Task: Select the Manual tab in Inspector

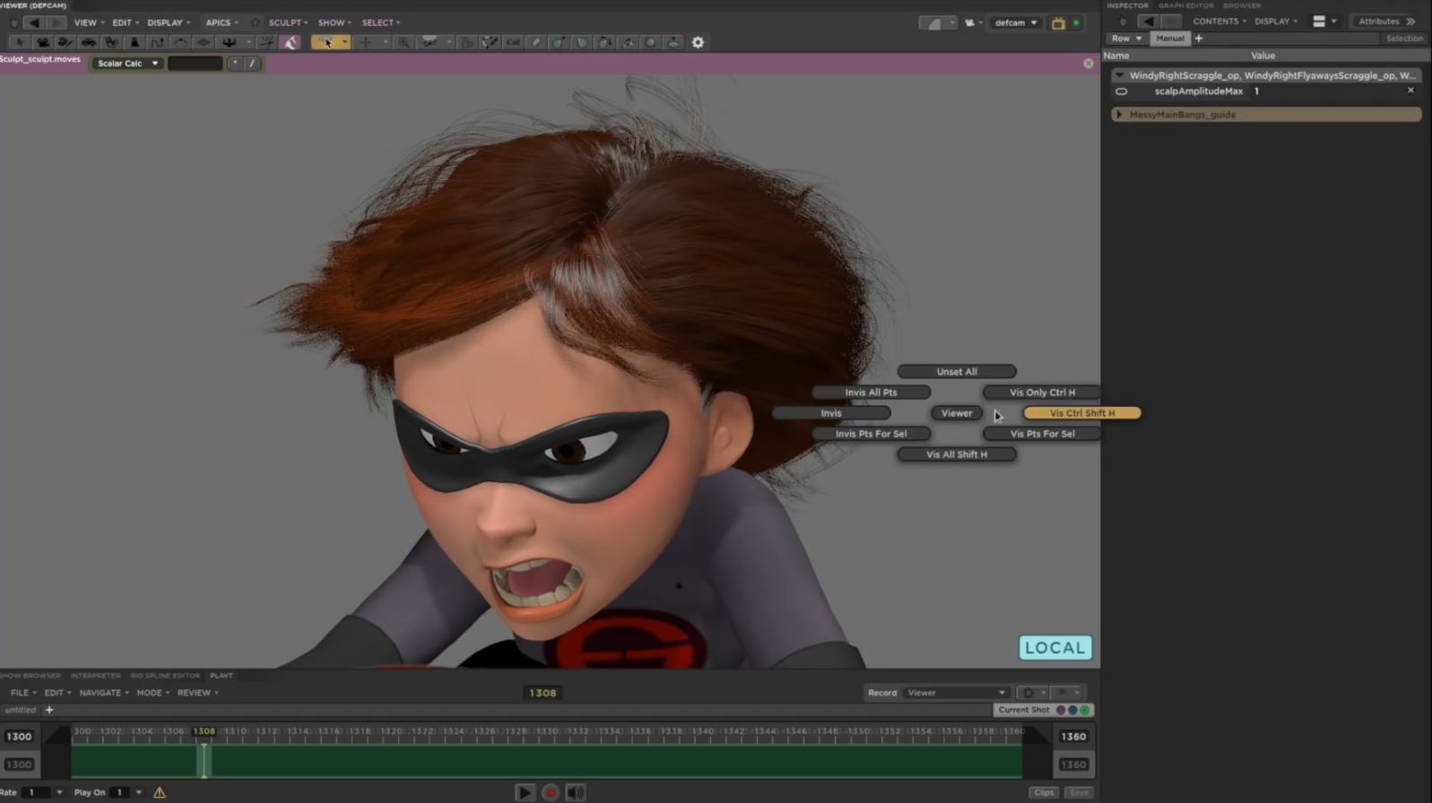Action: coord(1170,39)
